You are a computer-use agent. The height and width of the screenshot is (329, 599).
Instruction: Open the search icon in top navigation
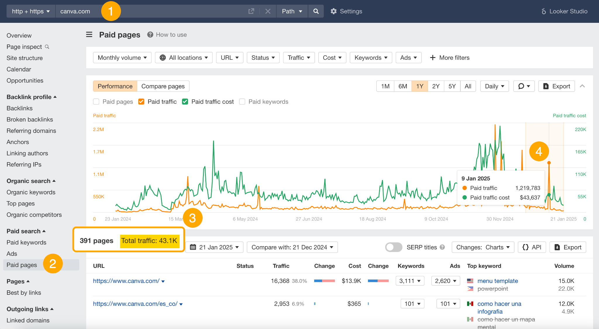pyautogui.click(x=316, y=11)
